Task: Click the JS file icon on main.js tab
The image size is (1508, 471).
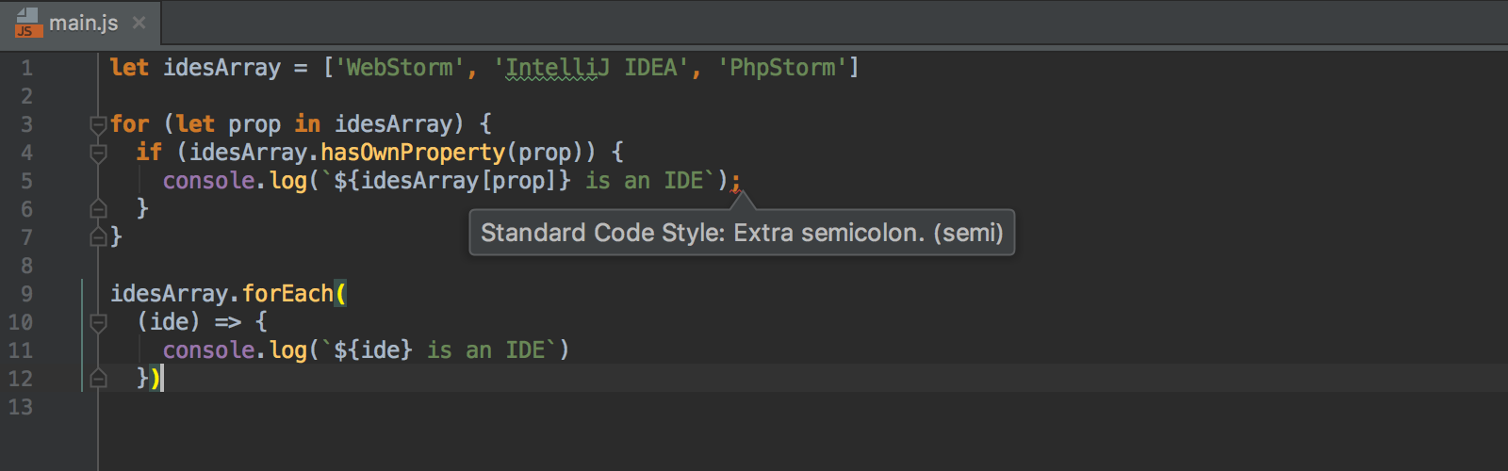Action: coord(27,23)
